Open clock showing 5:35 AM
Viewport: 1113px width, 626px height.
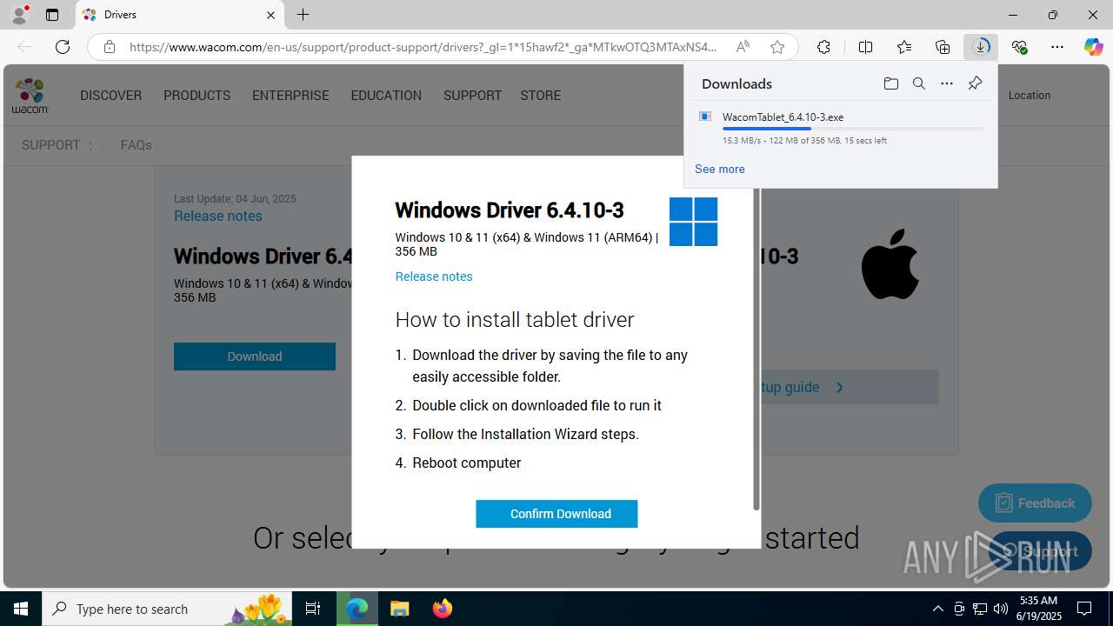(x=1039, y=609)
